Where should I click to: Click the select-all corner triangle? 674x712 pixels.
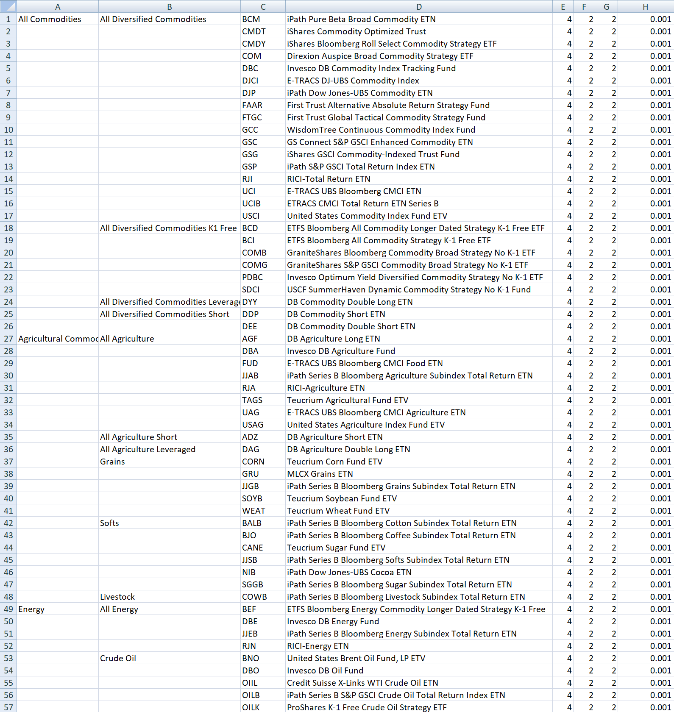(8, 6)
